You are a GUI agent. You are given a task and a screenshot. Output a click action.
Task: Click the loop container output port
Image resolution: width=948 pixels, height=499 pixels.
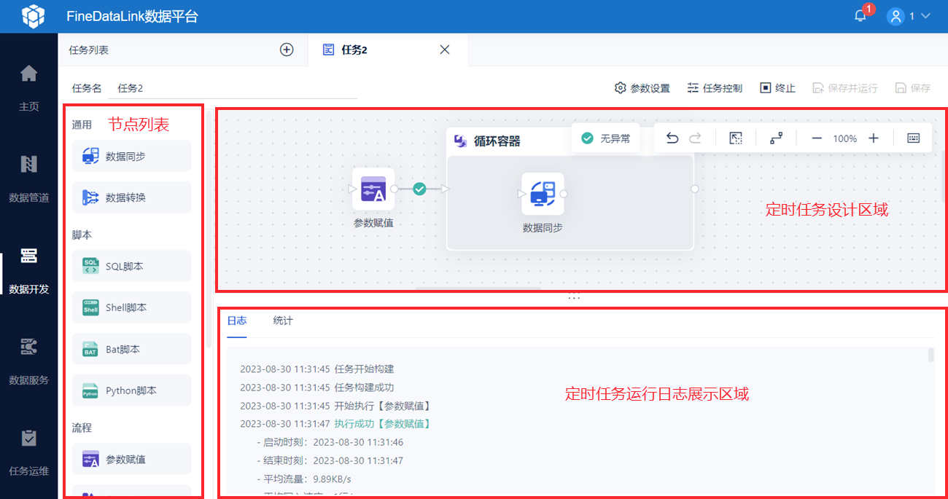click(x=695, y=189)
